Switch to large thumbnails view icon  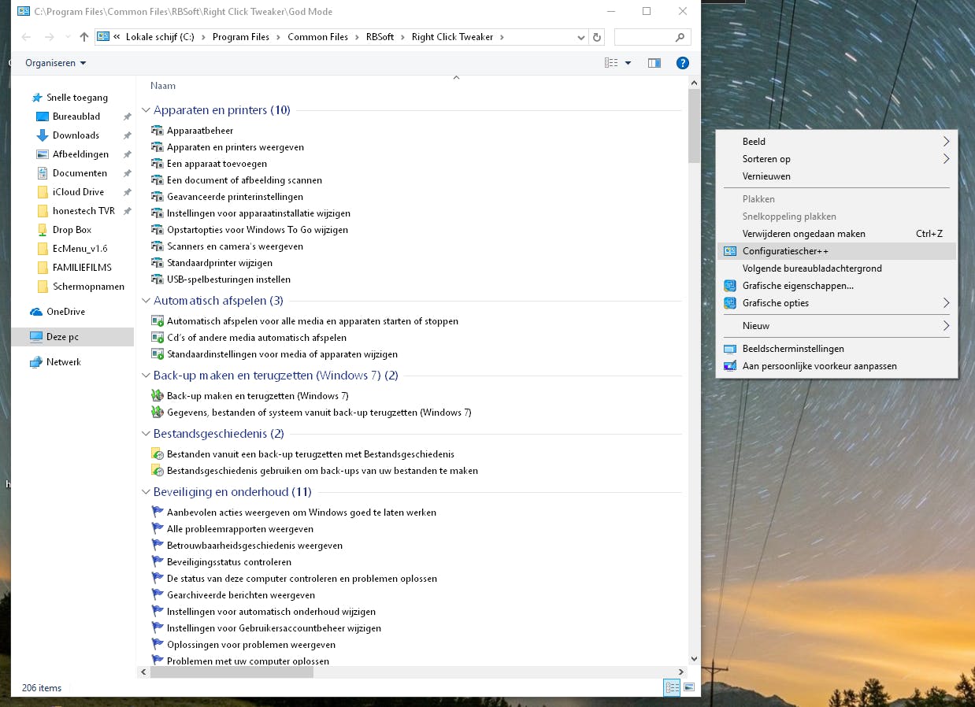tap(689, 687)
